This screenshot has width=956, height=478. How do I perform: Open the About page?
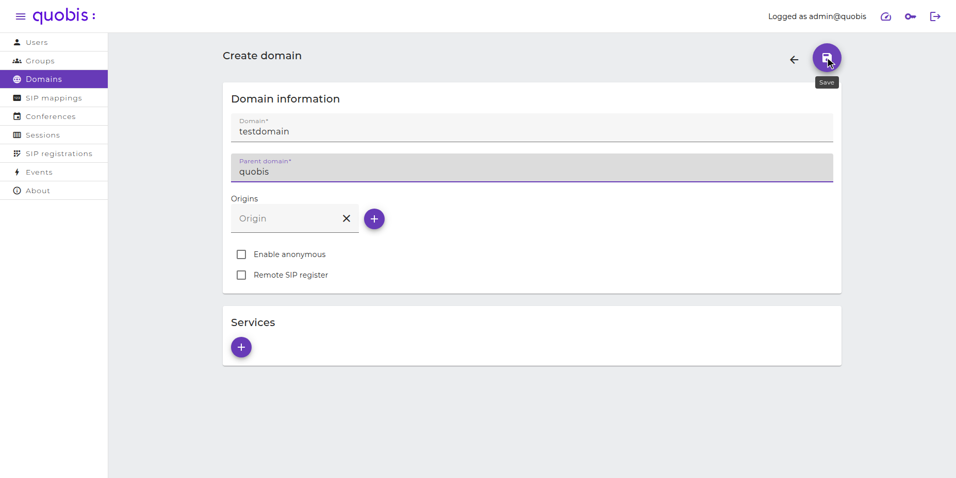pyautogui.click(x=54, y=191)
